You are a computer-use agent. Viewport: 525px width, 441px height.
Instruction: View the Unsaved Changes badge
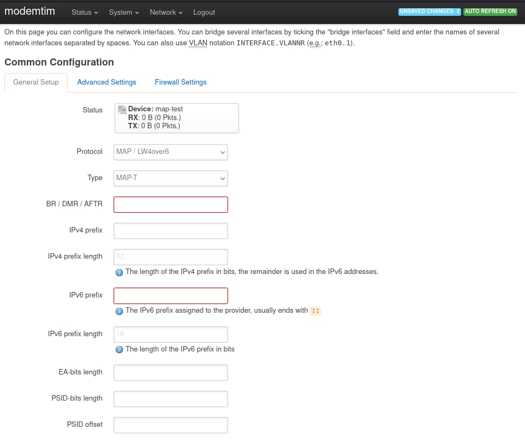[x=429, y=11]
